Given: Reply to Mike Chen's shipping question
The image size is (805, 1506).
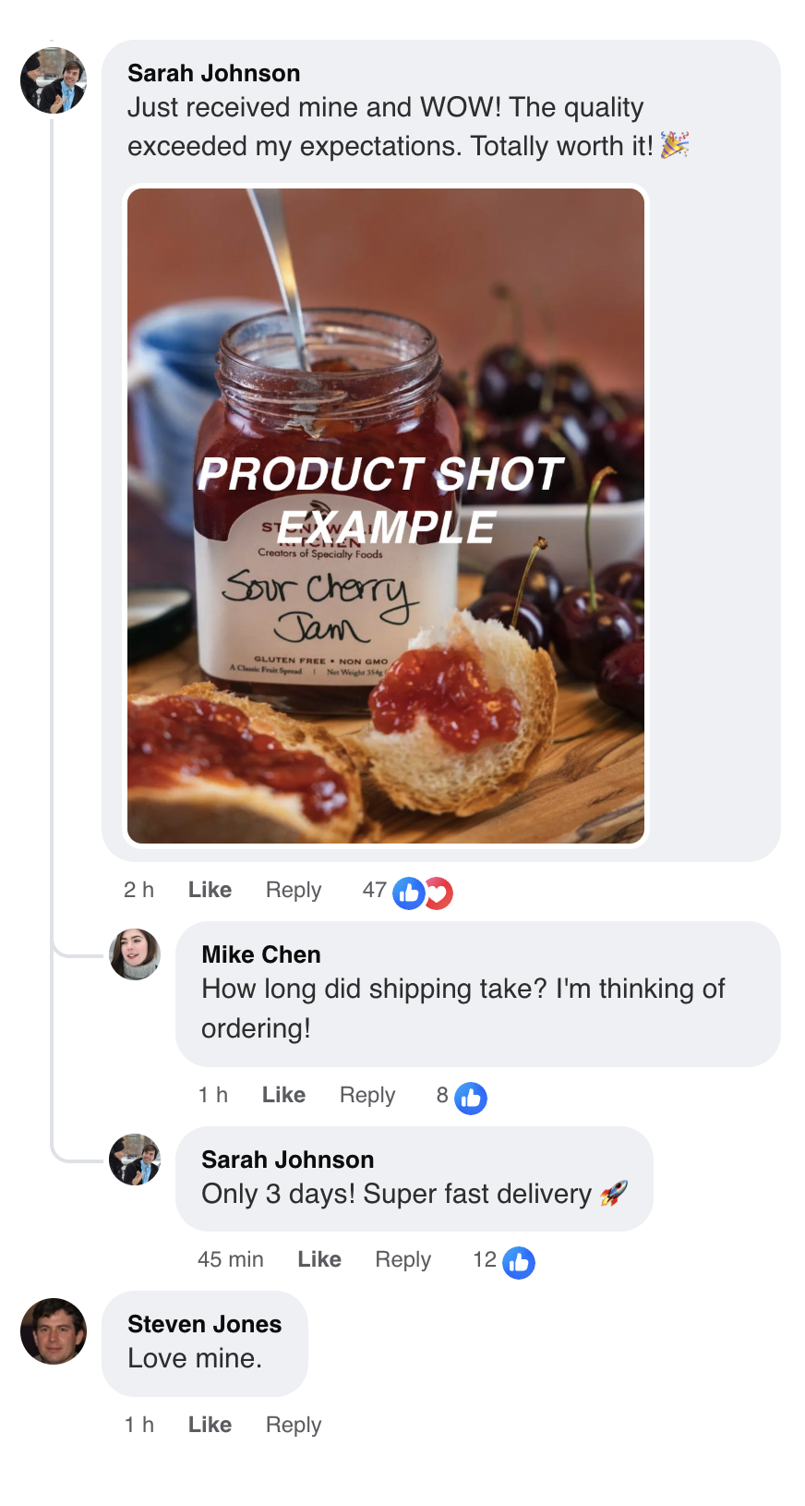Looking at the screenshot, I should 367,1095.
